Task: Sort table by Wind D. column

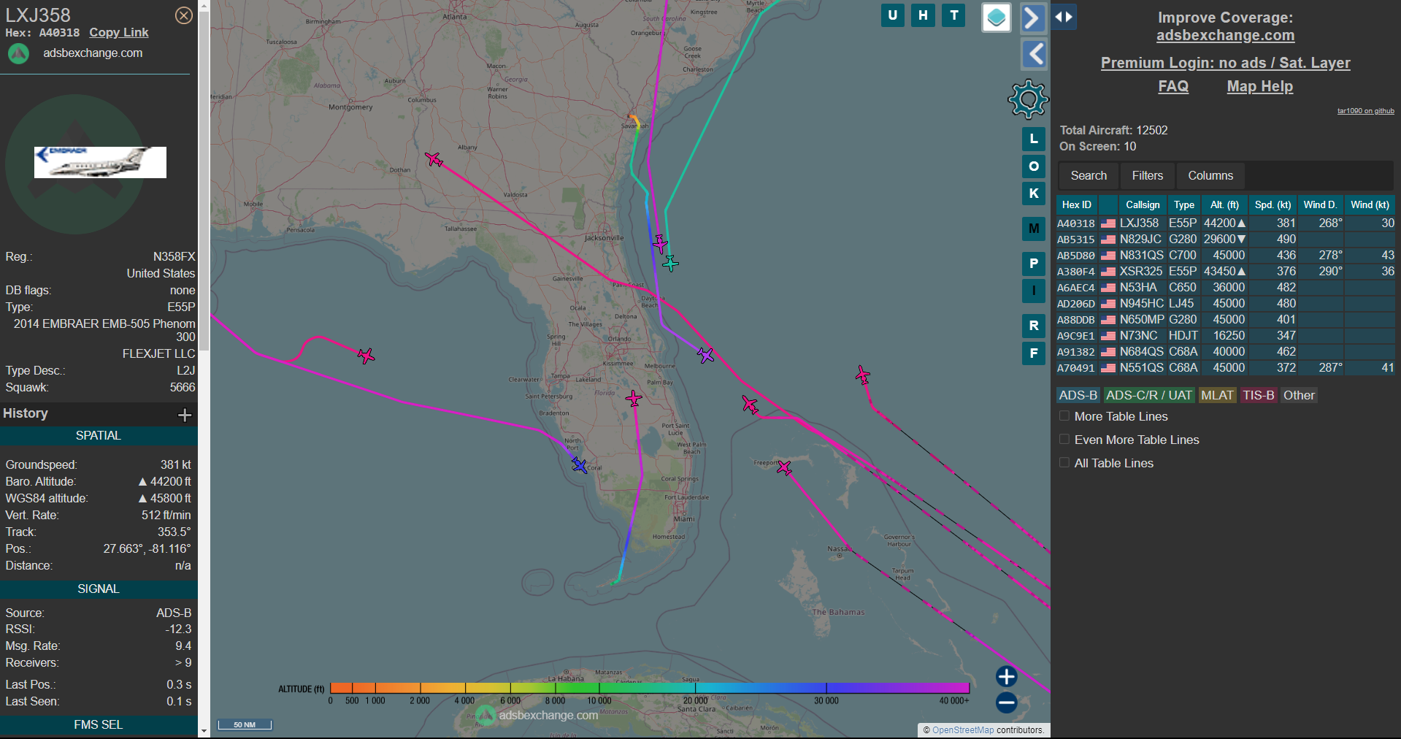Action: click(1320, 205)
